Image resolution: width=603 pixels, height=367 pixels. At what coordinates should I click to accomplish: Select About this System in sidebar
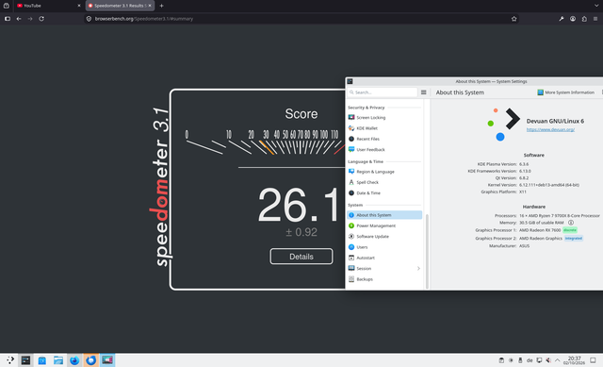[x=384, y=215]
